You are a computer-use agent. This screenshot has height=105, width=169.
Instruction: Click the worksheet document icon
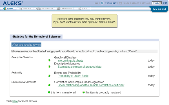click(102, 3)
